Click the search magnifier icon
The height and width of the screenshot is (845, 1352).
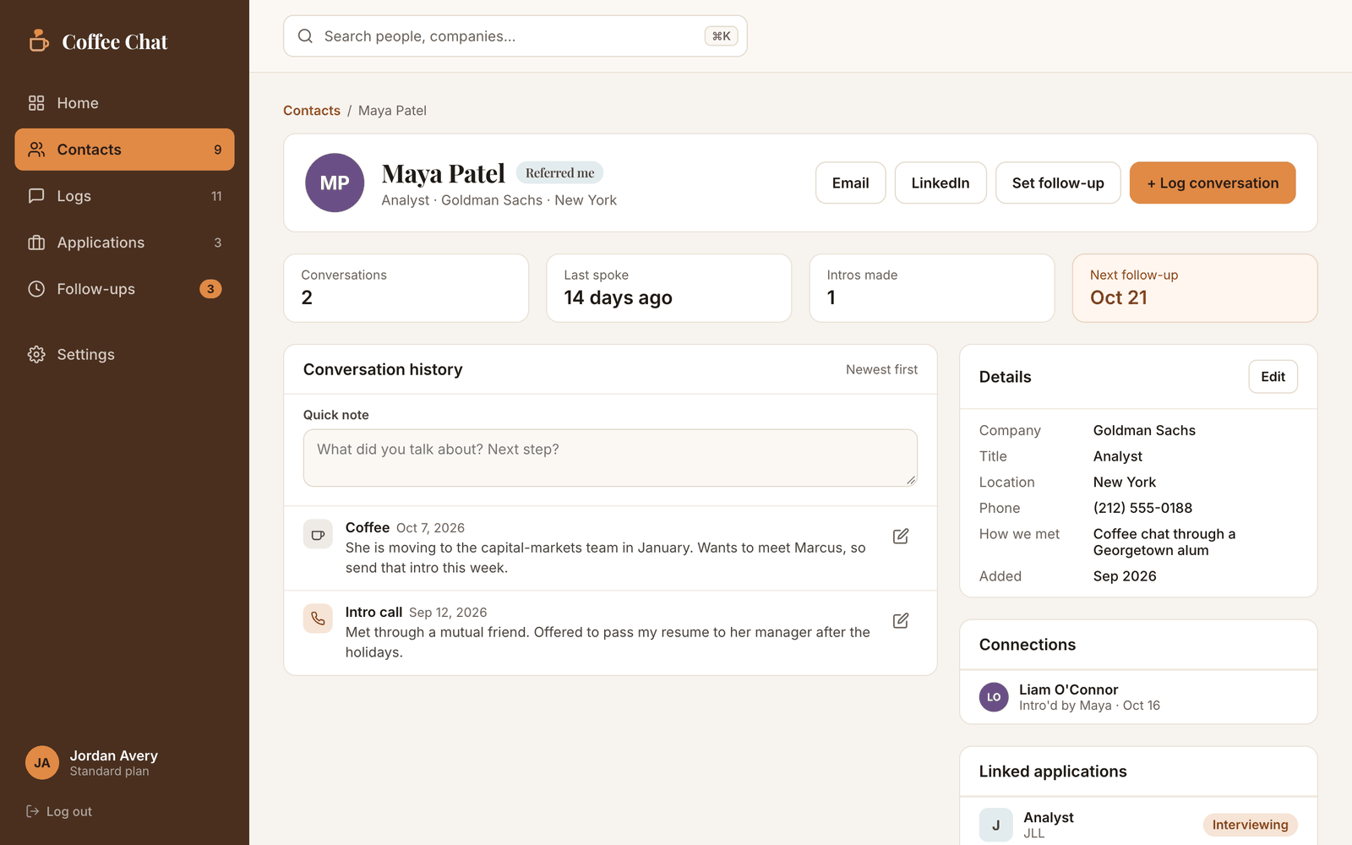coord(306,36)
